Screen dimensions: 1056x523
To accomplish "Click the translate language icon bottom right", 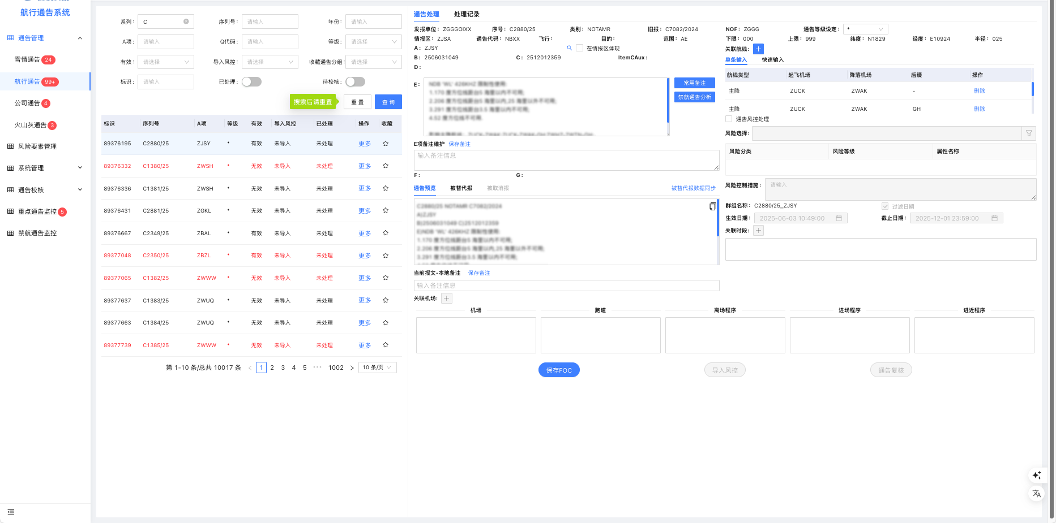I will click(x=1037, y=493).
